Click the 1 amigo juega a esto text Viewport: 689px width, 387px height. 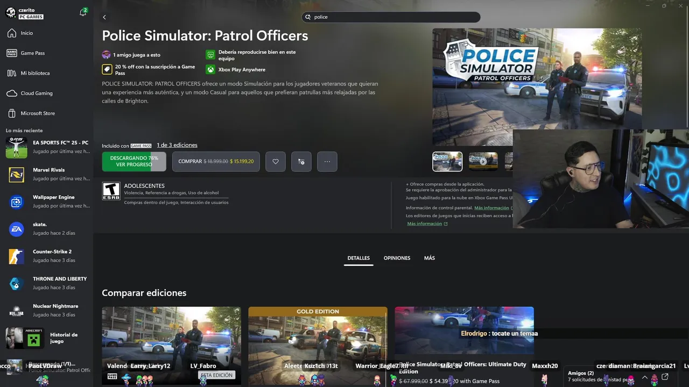[137, 55]
